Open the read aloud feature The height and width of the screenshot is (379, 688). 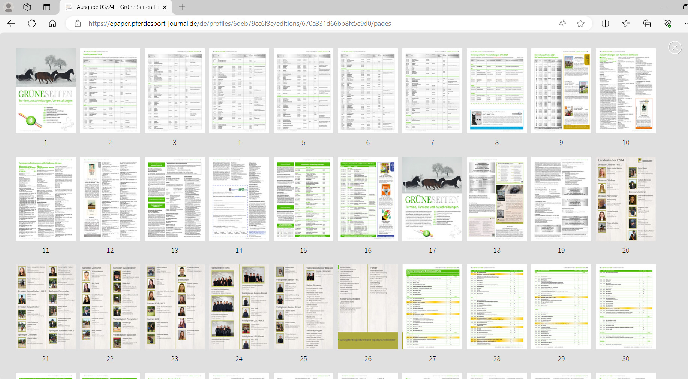pyautogui.click(x=562, y=24)
